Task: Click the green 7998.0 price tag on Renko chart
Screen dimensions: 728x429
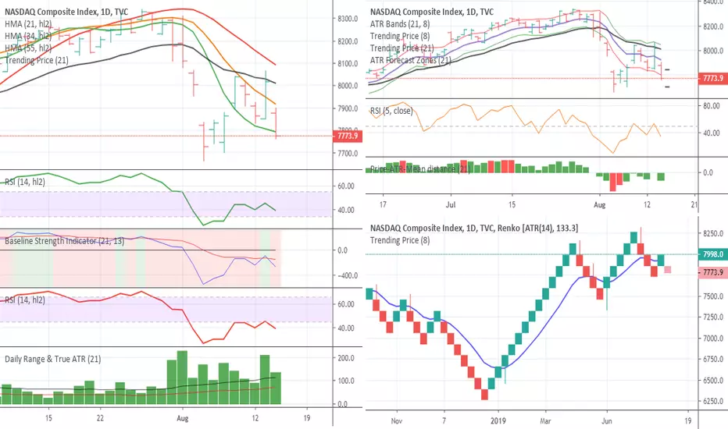Action: tap(712, 254)
